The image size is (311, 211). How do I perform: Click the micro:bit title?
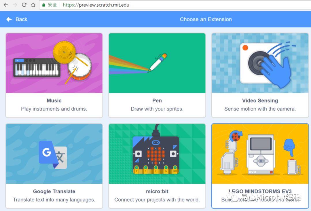pyautogui.click(x=157, y=191)
